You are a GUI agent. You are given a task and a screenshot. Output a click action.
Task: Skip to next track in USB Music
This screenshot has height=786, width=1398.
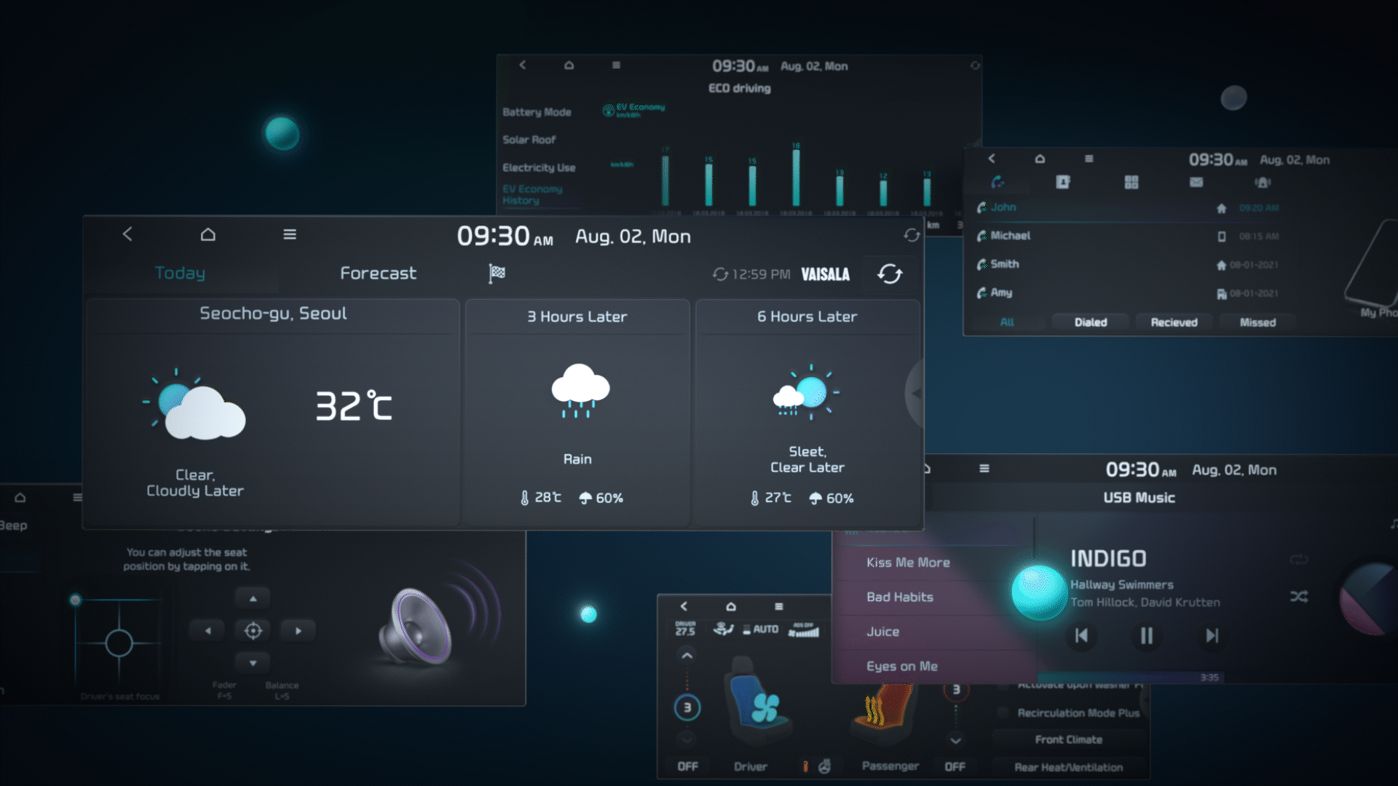(x=1212, y=635)
